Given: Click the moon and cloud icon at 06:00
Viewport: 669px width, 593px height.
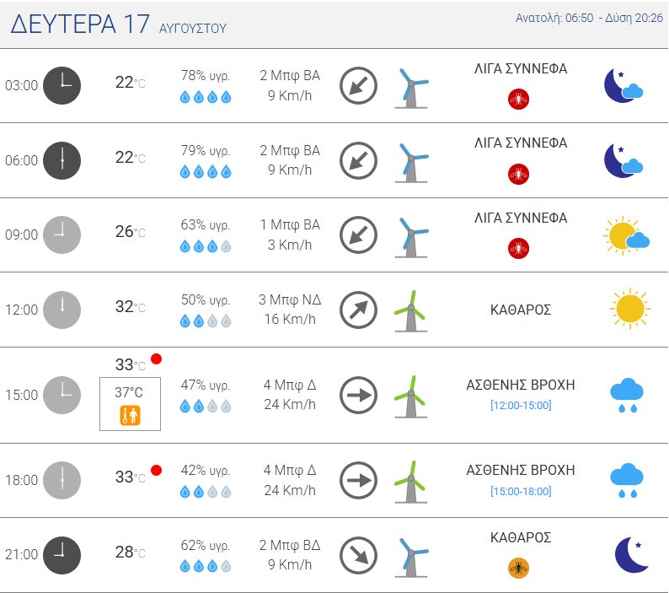Looking at the screenshot, I should 624,160.
